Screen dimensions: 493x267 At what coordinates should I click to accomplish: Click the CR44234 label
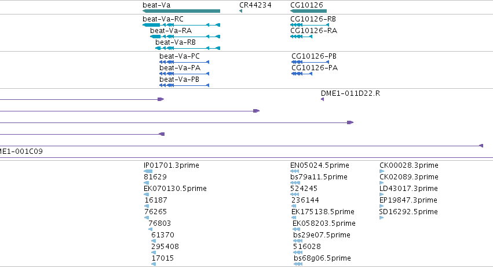tap(255, 5)
